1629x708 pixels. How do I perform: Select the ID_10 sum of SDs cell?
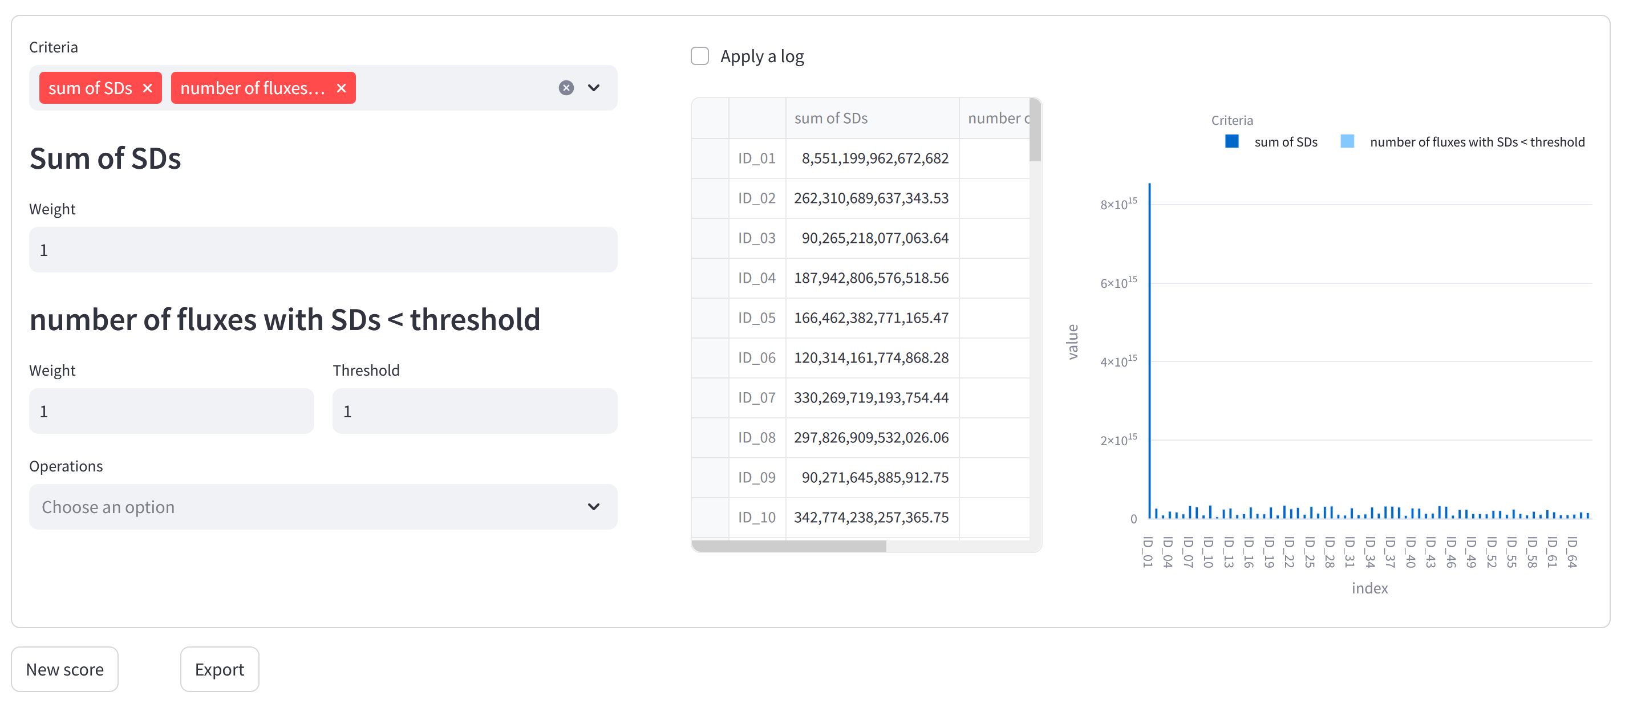click(x=872, y=517)
